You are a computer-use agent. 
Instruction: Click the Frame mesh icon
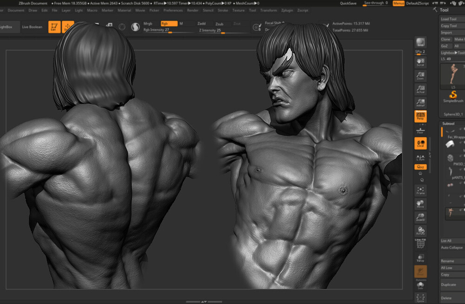point(420,191)
